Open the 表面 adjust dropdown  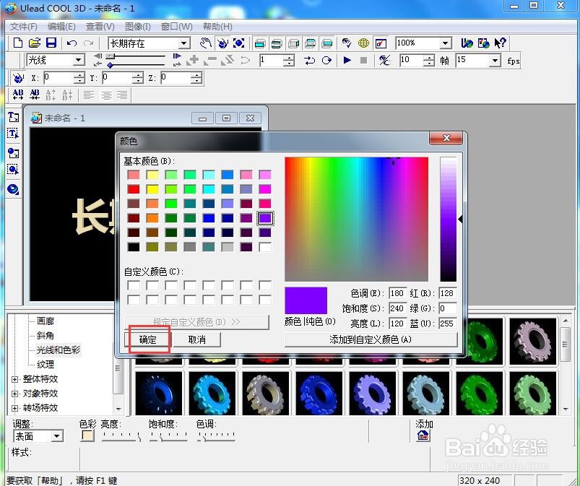tap(56, 436)
